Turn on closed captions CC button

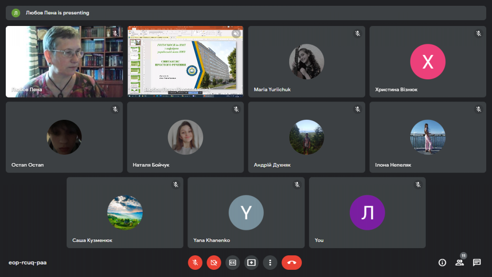(x=233, y=263)
